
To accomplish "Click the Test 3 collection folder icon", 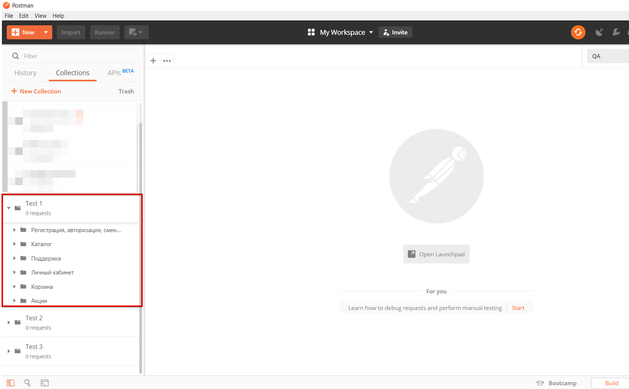I will [17, 351].
